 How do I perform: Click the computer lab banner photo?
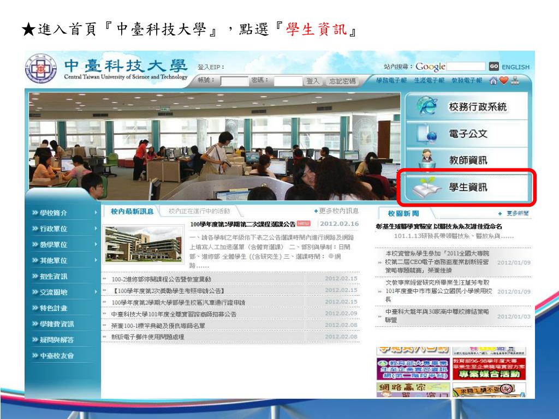[x=215, y=146]
